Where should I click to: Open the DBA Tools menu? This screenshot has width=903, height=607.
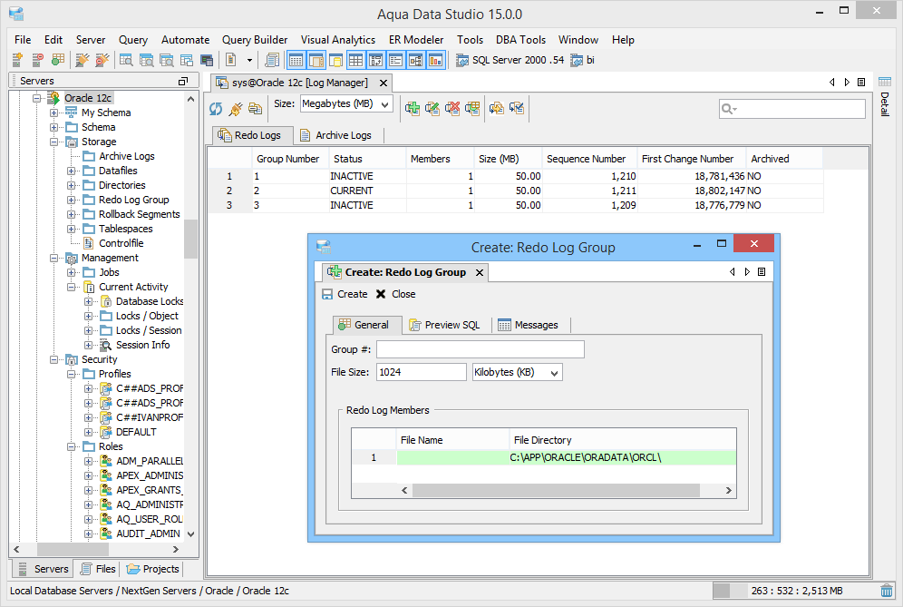520,40
